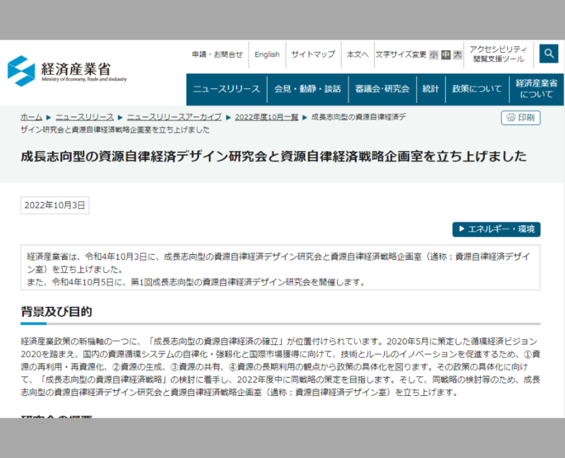Switch to the English site

coord(267,54)
